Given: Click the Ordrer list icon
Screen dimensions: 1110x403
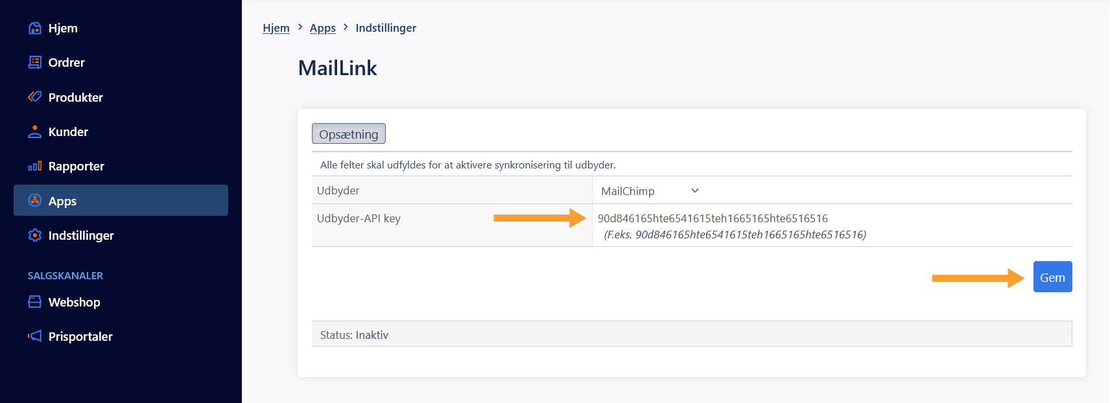Looking at the screenshot, I should click(x=35, y=62).
